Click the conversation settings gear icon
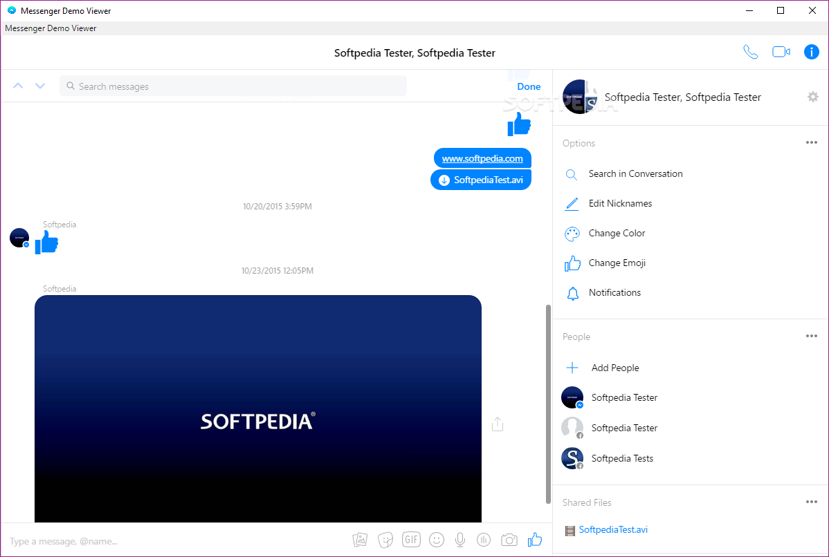The image size is (829, 557). click(812, 97)
